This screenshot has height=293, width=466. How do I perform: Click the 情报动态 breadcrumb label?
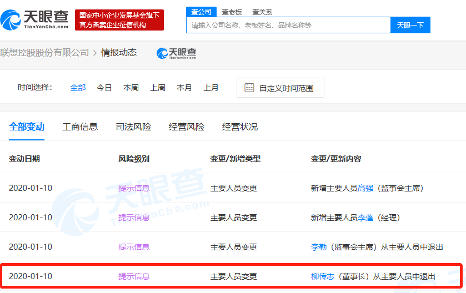(x=119, y=53)
